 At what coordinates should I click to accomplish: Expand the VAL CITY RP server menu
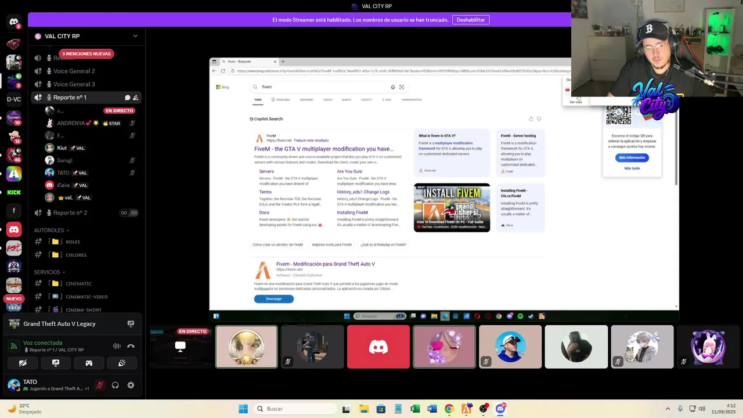(135, 36)
